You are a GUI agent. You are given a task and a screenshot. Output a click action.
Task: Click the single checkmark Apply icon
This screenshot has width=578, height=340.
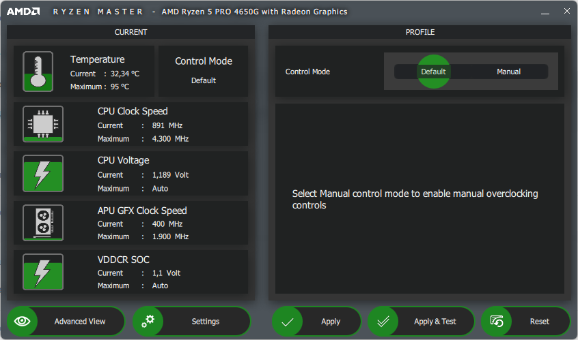click(287, 321)
